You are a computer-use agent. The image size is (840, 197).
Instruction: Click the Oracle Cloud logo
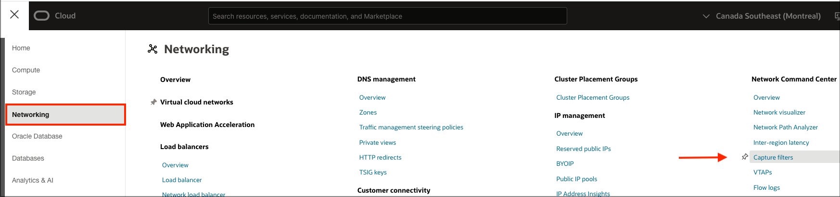click(55, 16)
